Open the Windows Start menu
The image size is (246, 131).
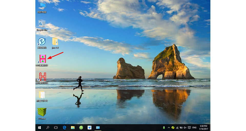click(39, 128)
